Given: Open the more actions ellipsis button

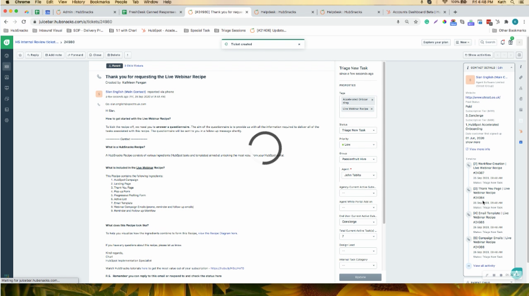Looking at the screenshot, I should 127,55.
